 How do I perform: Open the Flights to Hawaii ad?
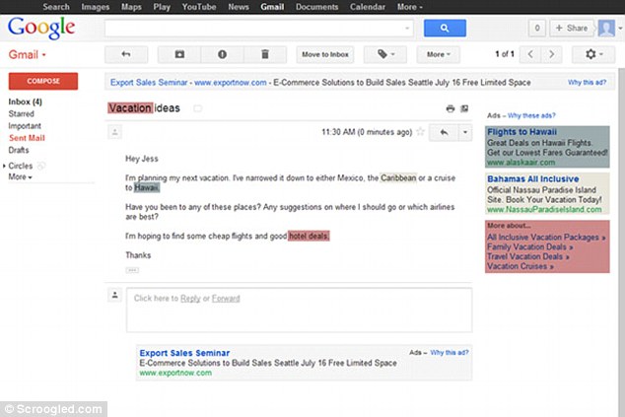[521, 132]
